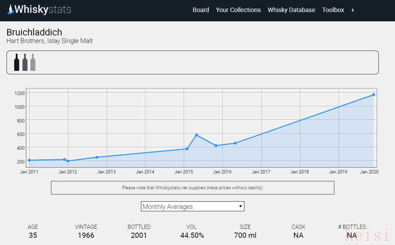
Task: Click the Hart Brothers Islay Single Malt subtitle
Action: (x=50, y=41)
